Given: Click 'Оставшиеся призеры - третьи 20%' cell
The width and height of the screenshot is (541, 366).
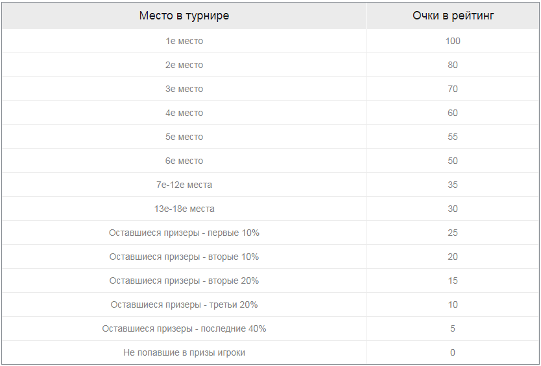Looking at the screenshot, I should (184, 304).
